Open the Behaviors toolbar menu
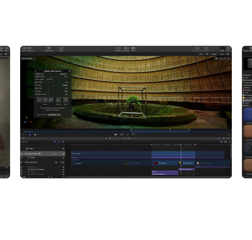252x240 pixels. point(126,49)
